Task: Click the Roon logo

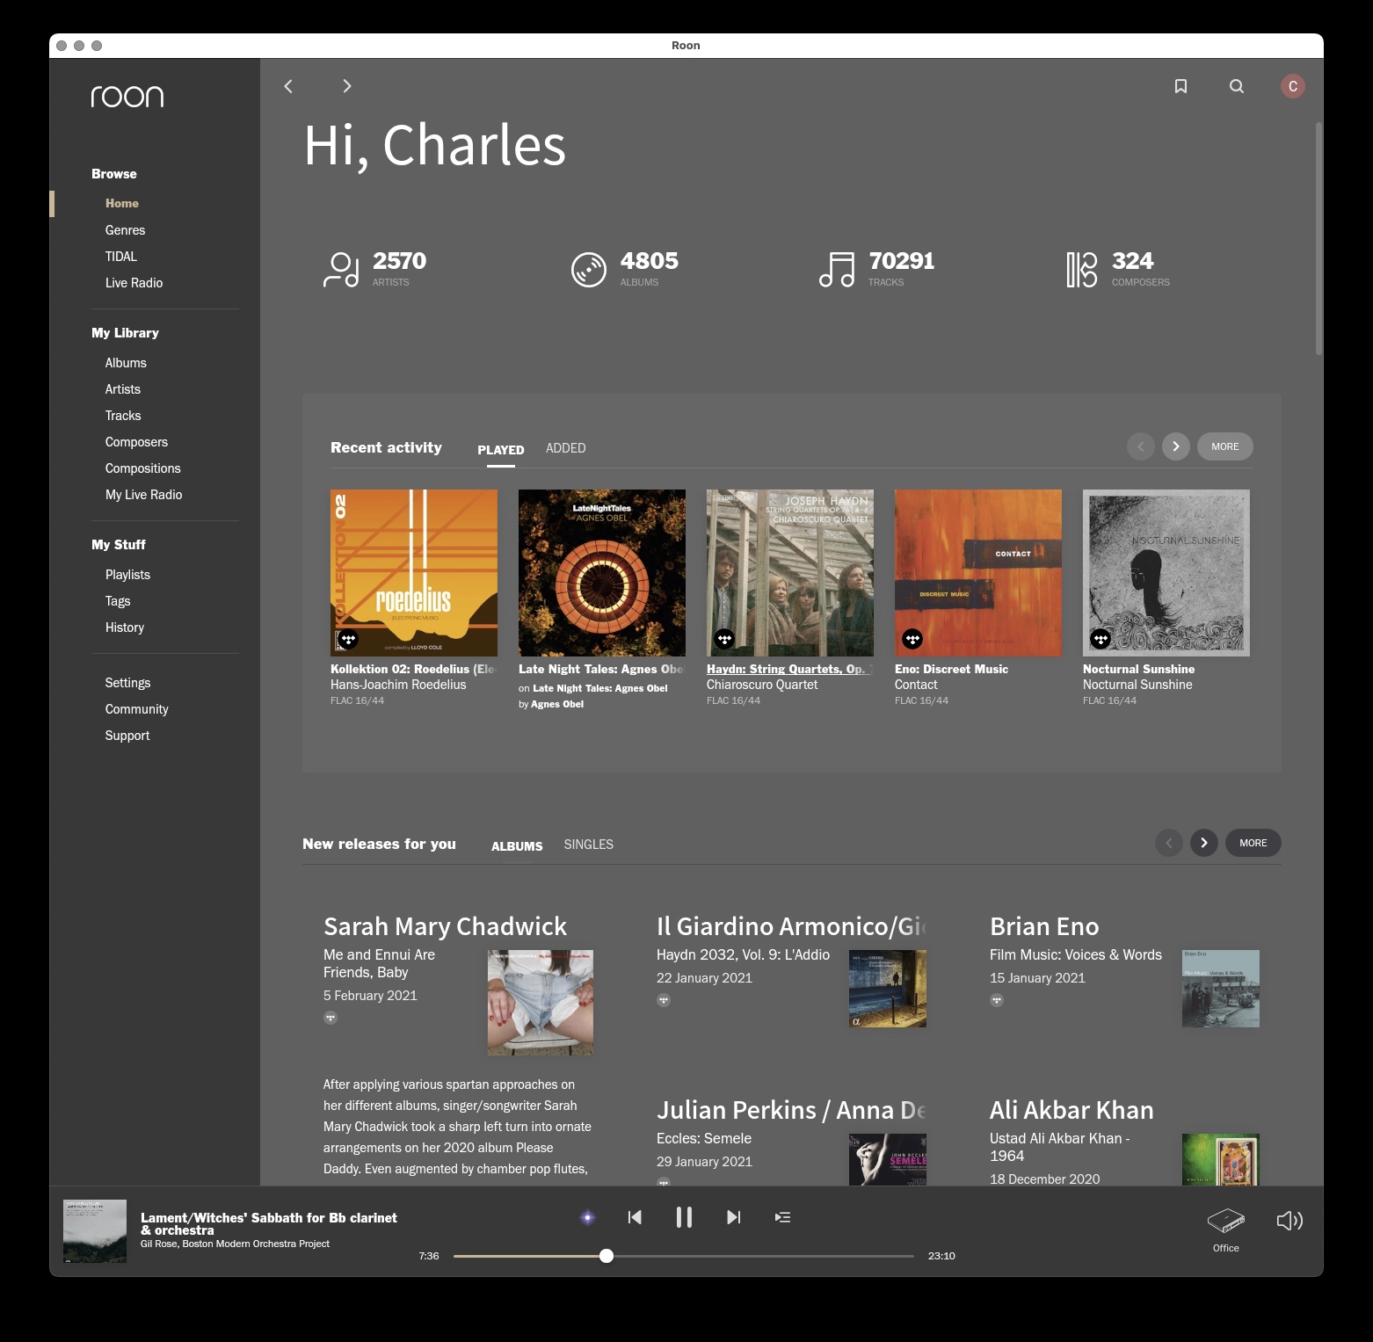Action: pos(127,96)
